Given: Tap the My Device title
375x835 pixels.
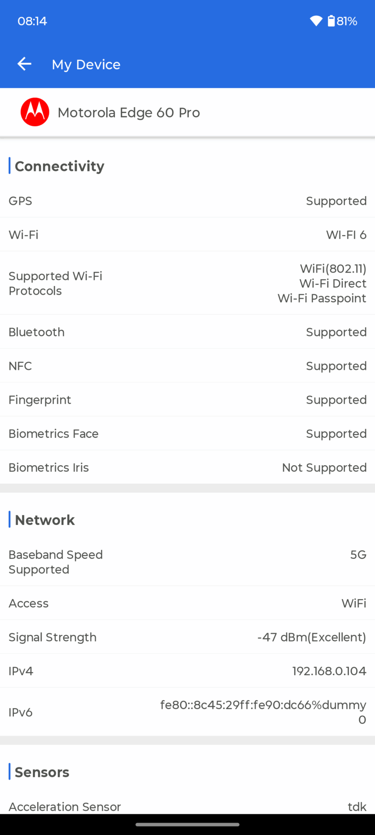Looking at the screenshot, I should point(86,64).
